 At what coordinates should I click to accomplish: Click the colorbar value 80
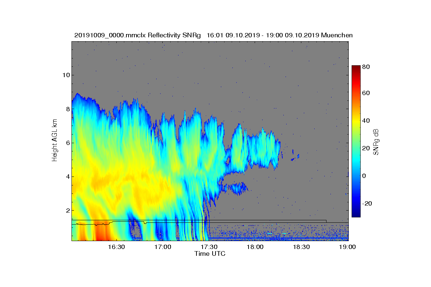click(x=366, y=67)
